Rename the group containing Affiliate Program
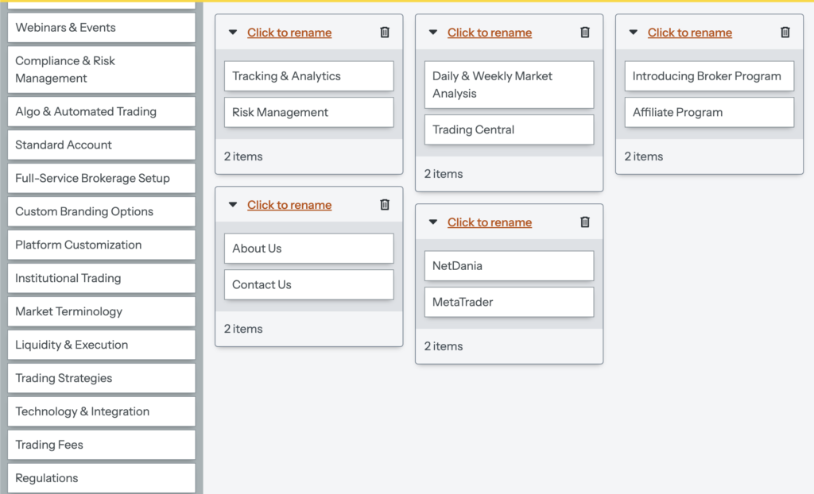 [690, 33]
